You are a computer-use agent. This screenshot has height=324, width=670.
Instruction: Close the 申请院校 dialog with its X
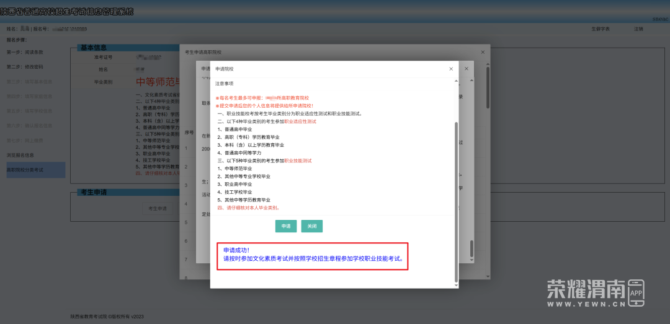tap(451, 69)
